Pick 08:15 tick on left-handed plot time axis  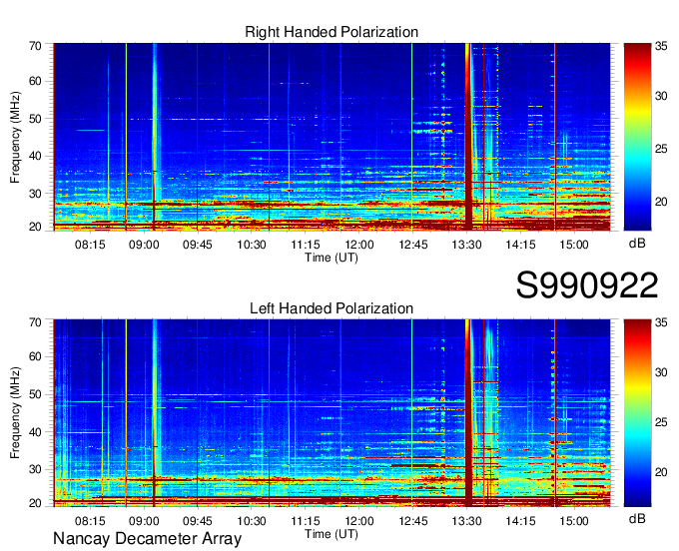(90, 521)
